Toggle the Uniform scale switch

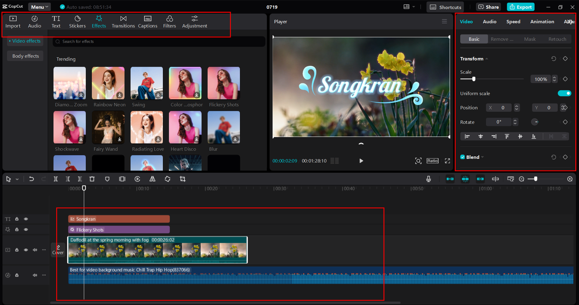click(565, 93)
